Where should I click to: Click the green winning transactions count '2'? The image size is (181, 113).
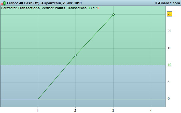coord(89,8)
